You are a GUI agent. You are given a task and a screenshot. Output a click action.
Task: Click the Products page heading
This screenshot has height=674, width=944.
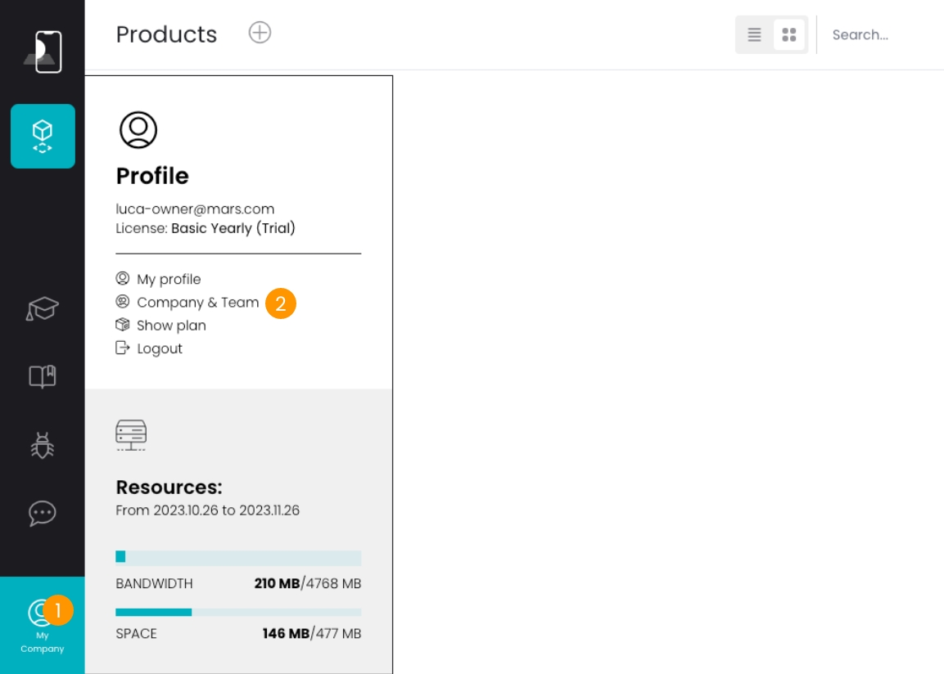tap(166, 34)
